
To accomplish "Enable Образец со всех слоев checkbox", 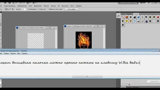I will [x=48, y=9].
